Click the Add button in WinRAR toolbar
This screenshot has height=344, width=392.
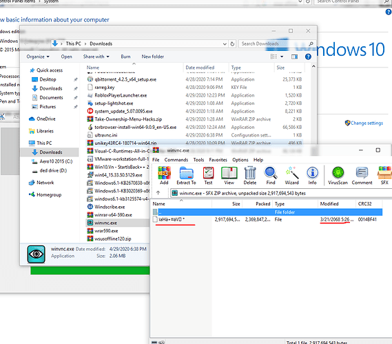click(x=164, y=176)
